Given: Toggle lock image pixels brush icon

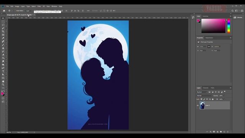Looking at the screenshot, I should click(204, 99).
